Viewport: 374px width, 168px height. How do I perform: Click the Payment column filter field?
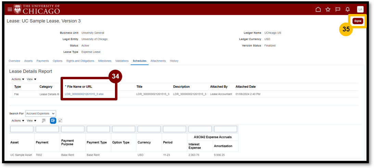tap(47, 129)
